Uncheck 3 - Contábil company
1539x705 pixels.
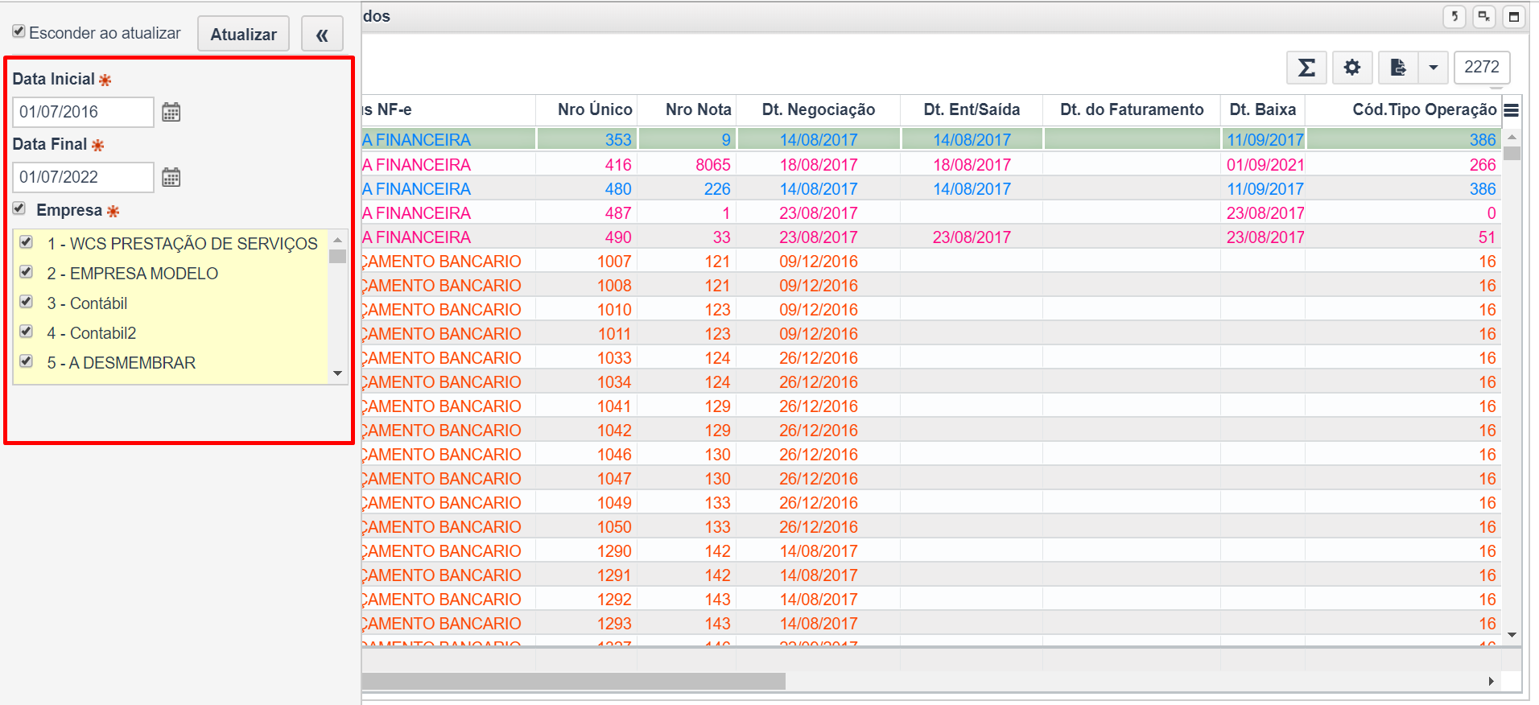[x=27, y=302]
